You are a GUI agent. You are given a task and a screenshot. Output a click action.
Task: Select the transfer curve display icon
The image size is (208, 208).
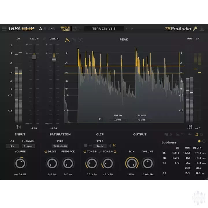click(x=80, y=40)
